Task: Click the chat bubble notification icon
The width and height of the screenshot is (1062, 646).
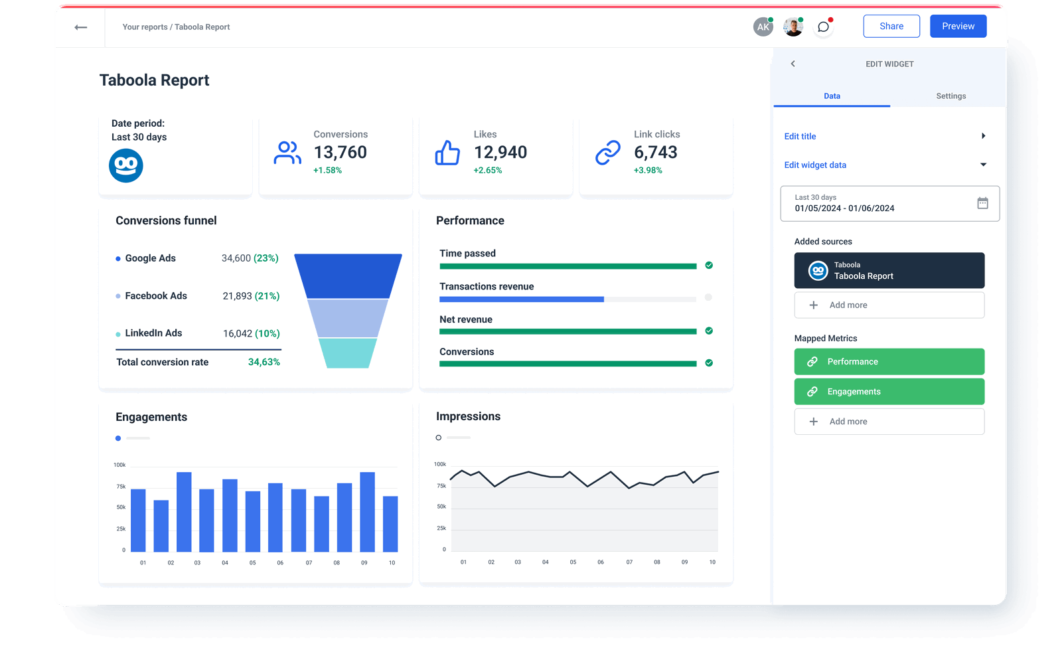Action: coord(823,27)
